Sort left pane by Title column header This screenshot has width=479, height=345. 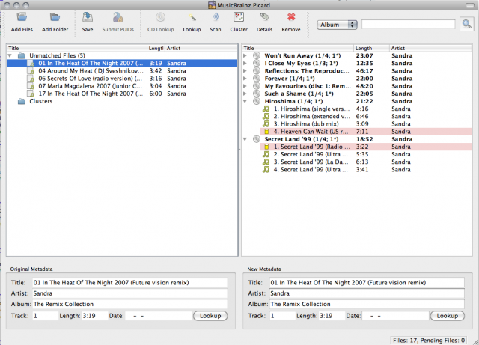tap(77, 49)
